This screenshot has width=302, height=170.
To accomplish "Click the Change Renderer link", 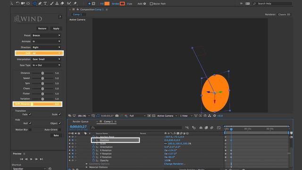I will point(175,164).
